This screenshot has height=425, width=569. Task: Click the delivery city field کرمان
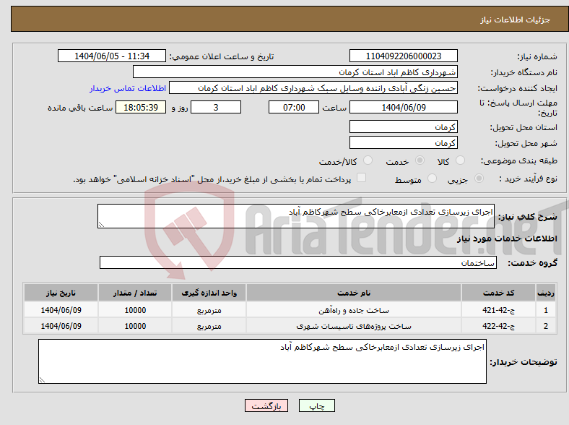[x=404, y=142]
